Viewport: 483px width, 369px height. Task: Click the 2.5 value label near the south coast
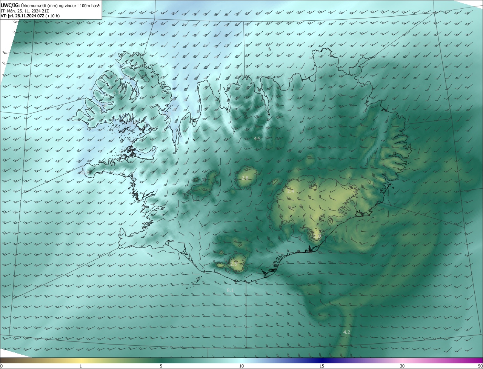pyautogui.click(x=234, y=264)
